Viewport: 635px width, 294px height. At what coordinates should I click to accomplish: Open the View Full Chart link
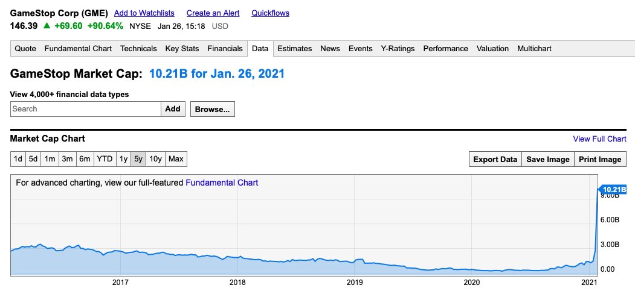click(x=600, y=139)
